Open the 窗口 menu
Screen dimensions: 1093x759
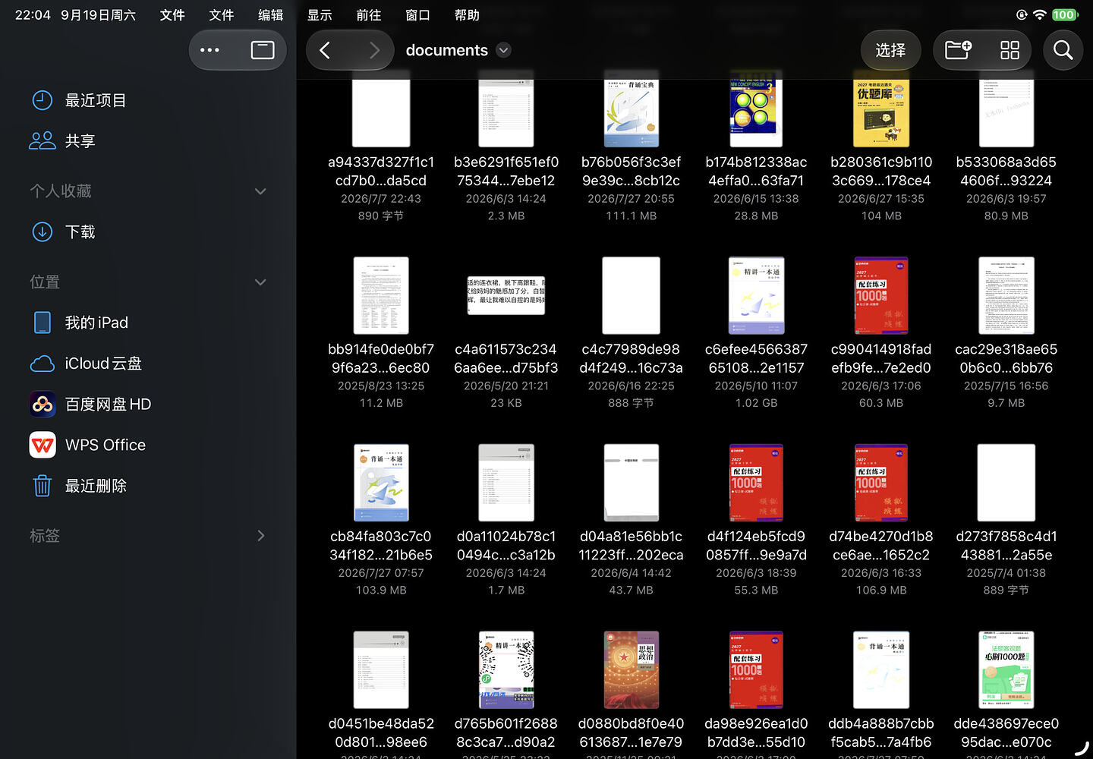(417, 15)
